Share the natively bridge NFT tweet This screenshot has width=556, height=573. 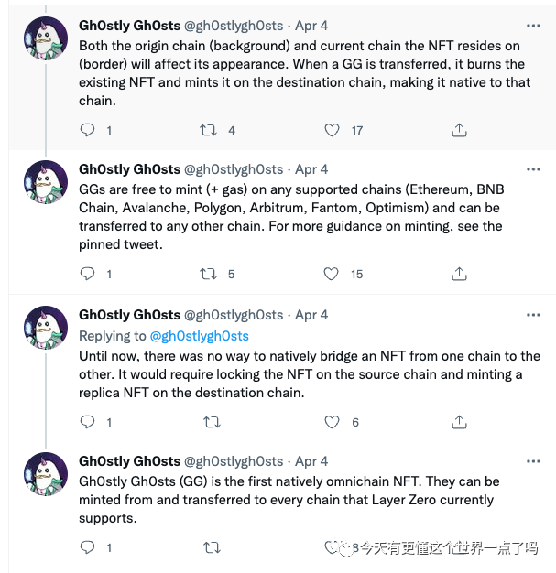tap(460, 422)
